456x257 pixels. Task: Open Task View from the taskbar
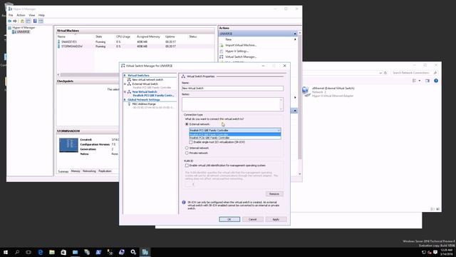pos(28,252)
